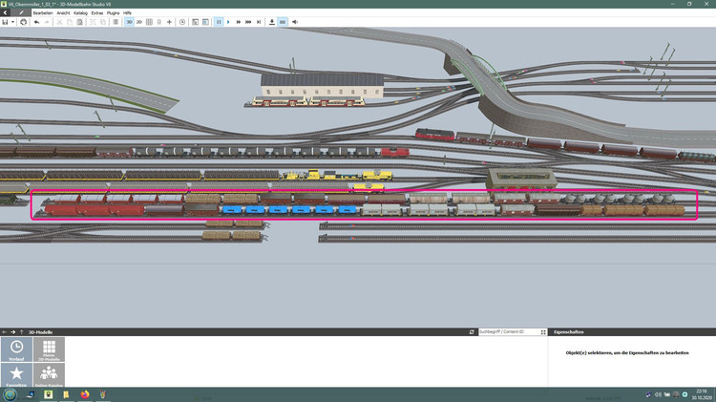Pause the simulation
Screen dimensions: 716x402
[x=219, y=21]
